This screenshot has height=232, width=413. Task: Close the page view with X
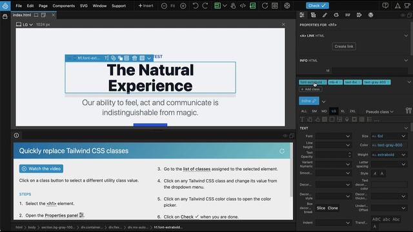[x=283, y=24]
